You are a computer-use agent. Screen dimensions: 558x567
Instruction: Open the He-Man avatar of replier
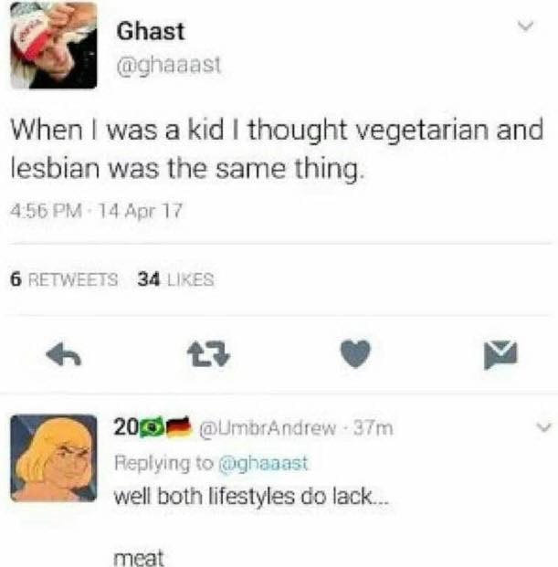[54, 458]
